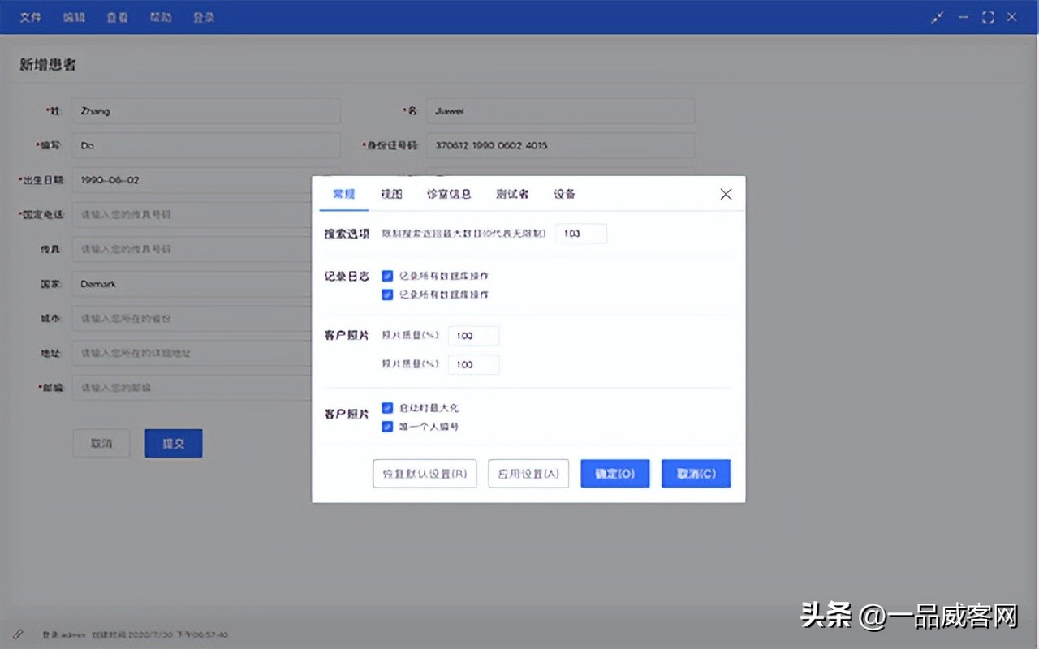1039x649 pixels.
Task: Uncheck the first 记录所有数据库操作 checkbox
Action: coord(387,276)
